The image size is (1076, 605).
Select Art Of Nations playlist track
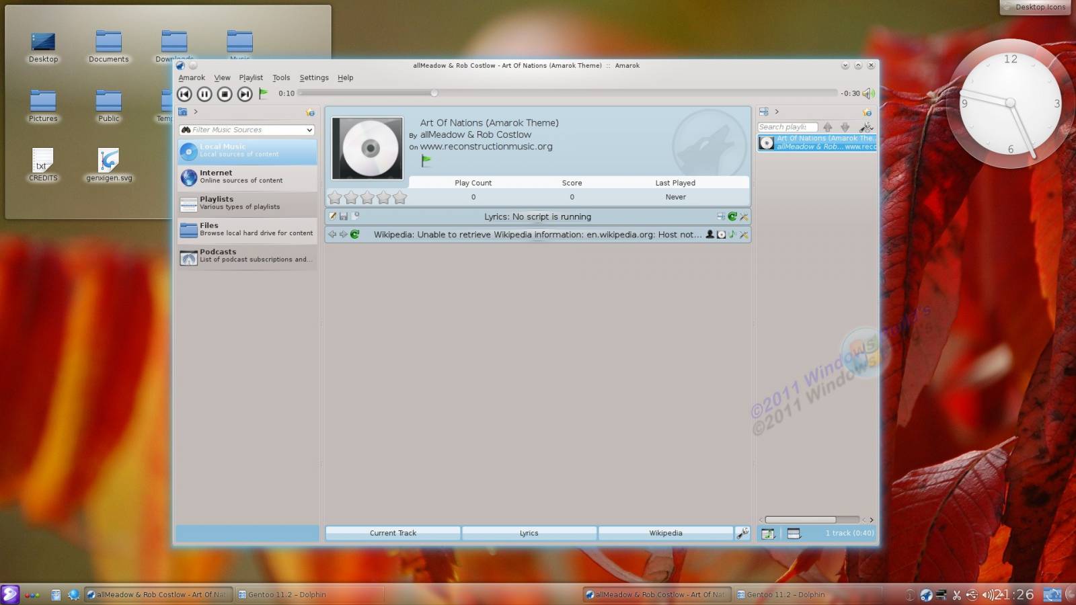coord(817,143)
